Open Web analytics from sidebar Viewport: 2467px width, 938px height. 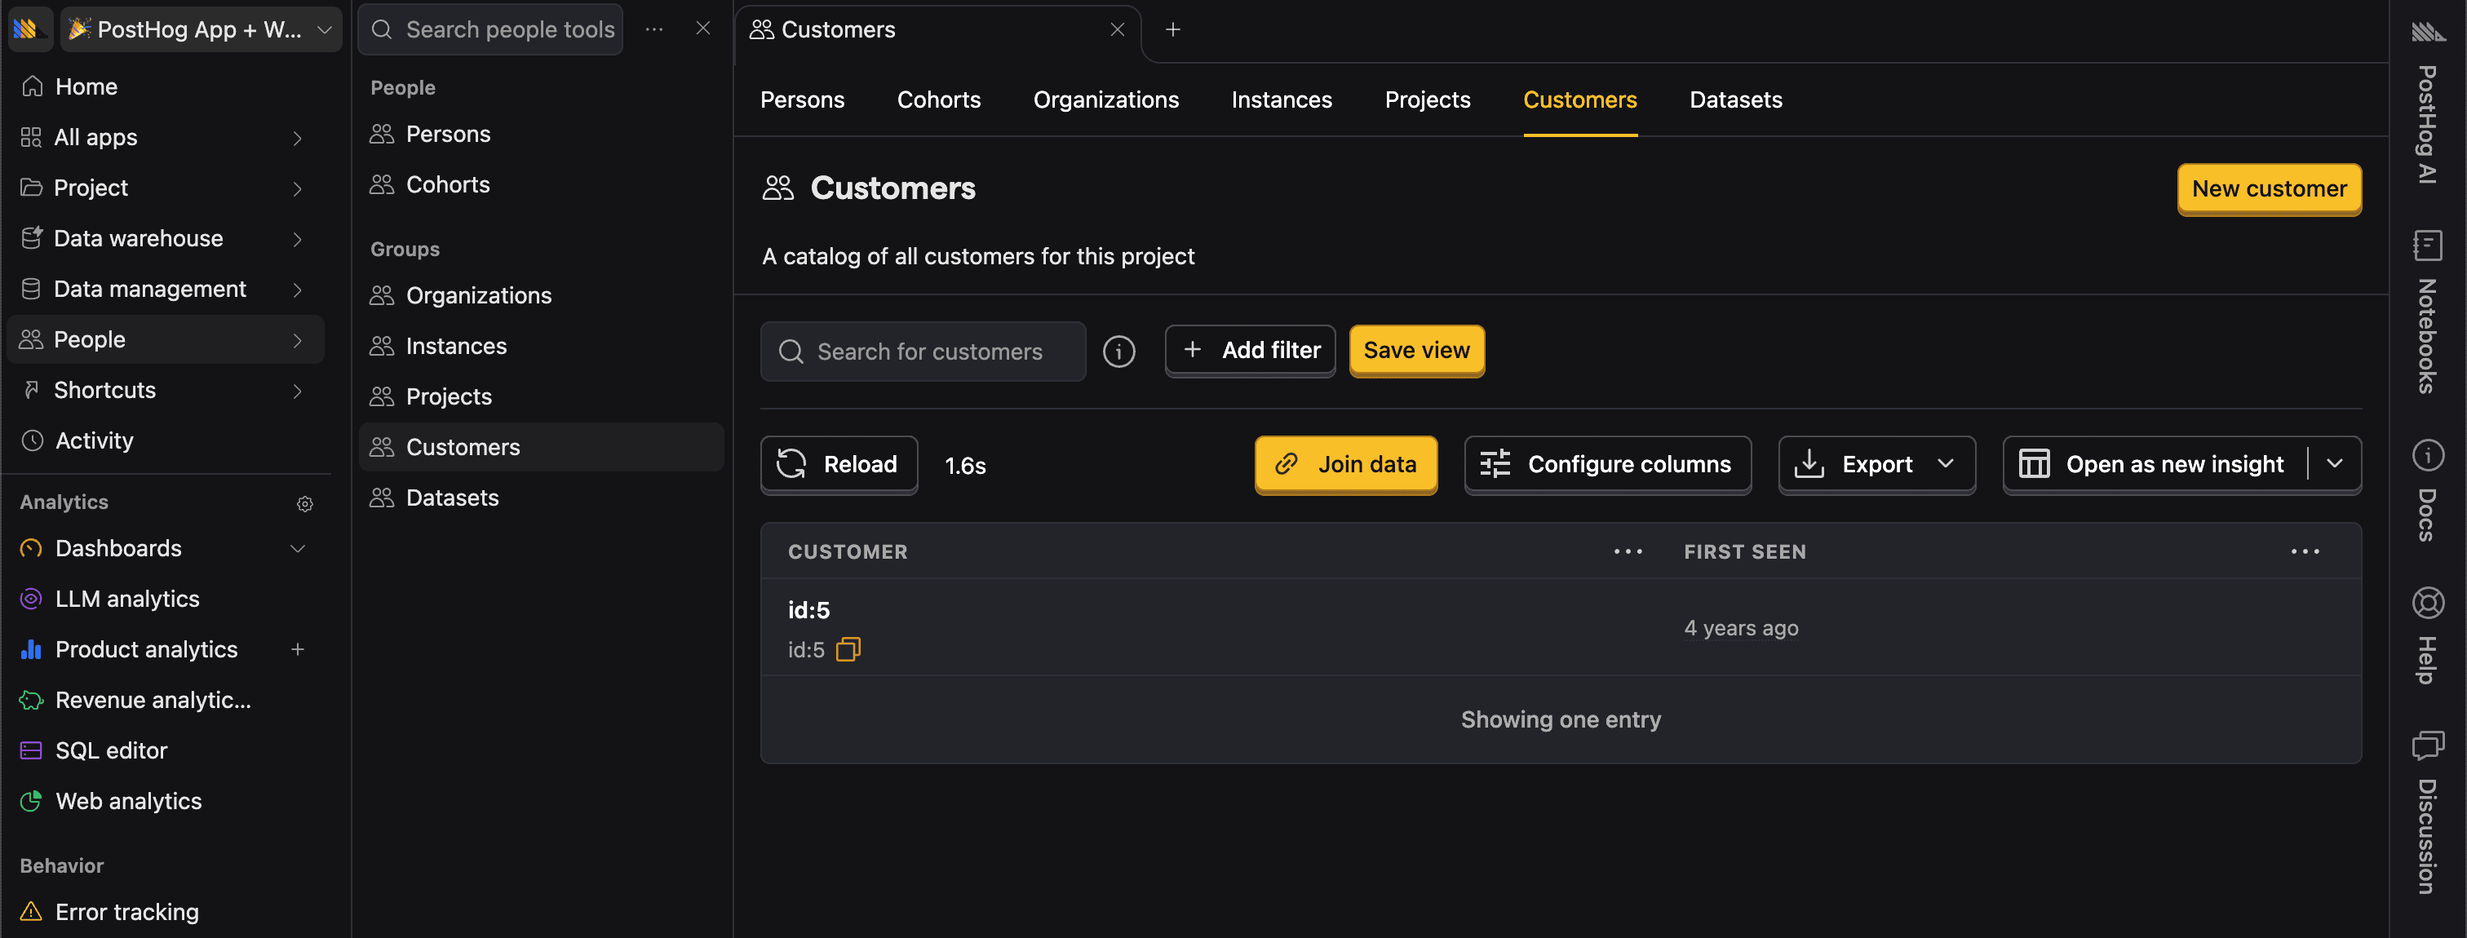click(128, 801)
